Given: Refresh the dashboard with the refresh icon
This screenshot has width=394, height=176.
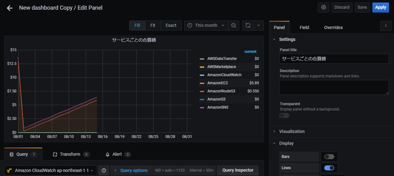Looking at the screenshot, I should (x=248, y=25).
